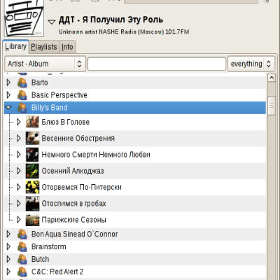Select the Блюз В Голове album title
The height and width of the screenshot is (280, 280).
pos(66,122)
